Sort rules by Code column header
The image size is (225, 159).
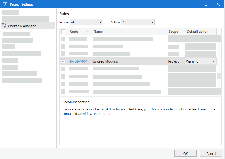[x=74, y=32]
